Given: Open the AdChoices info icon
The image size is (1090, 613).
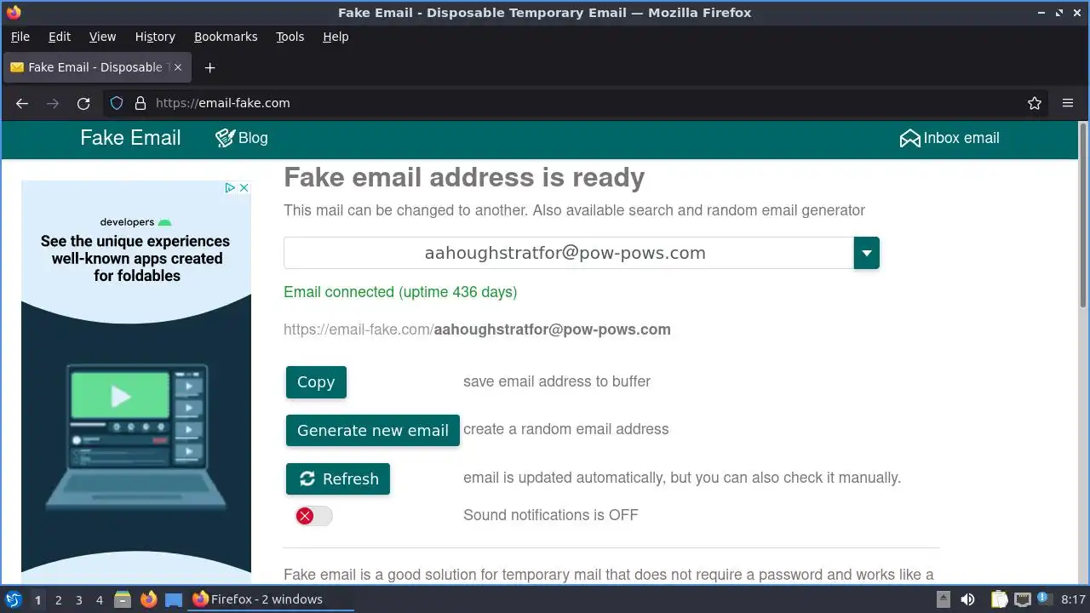Looking at the screenshot, I should 230,188.
